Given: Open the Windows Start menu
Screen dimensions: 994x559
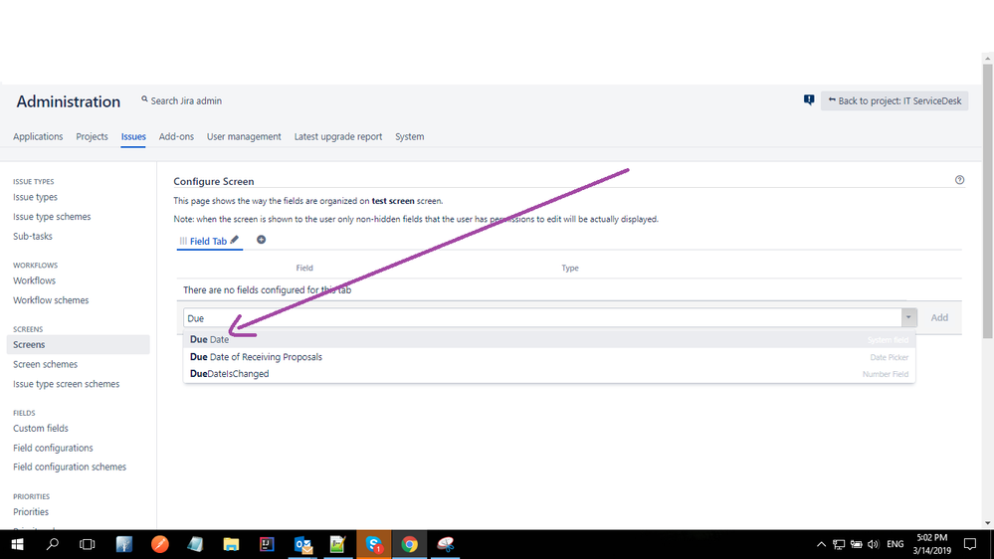Looking at the screenshot, I should [17, 544].
